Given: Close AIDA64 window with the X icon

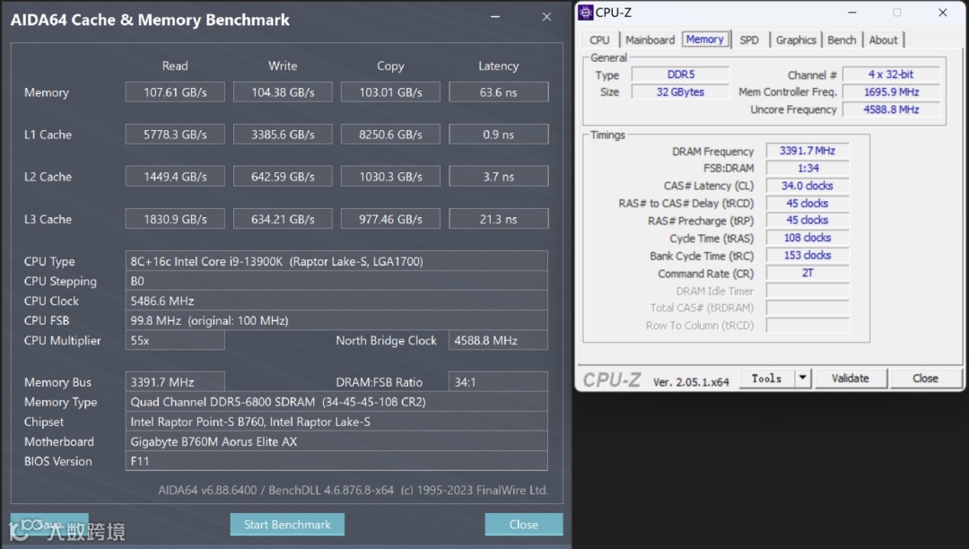Looking at the screenshot, I should [546, 17].
